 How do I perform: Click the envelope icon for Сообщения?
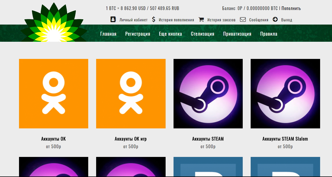pos(243,20)
